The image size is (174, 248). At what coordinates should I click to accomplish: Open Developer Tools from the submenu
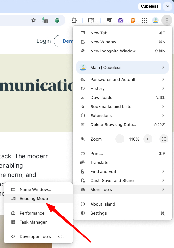click(x=39, y=236)
